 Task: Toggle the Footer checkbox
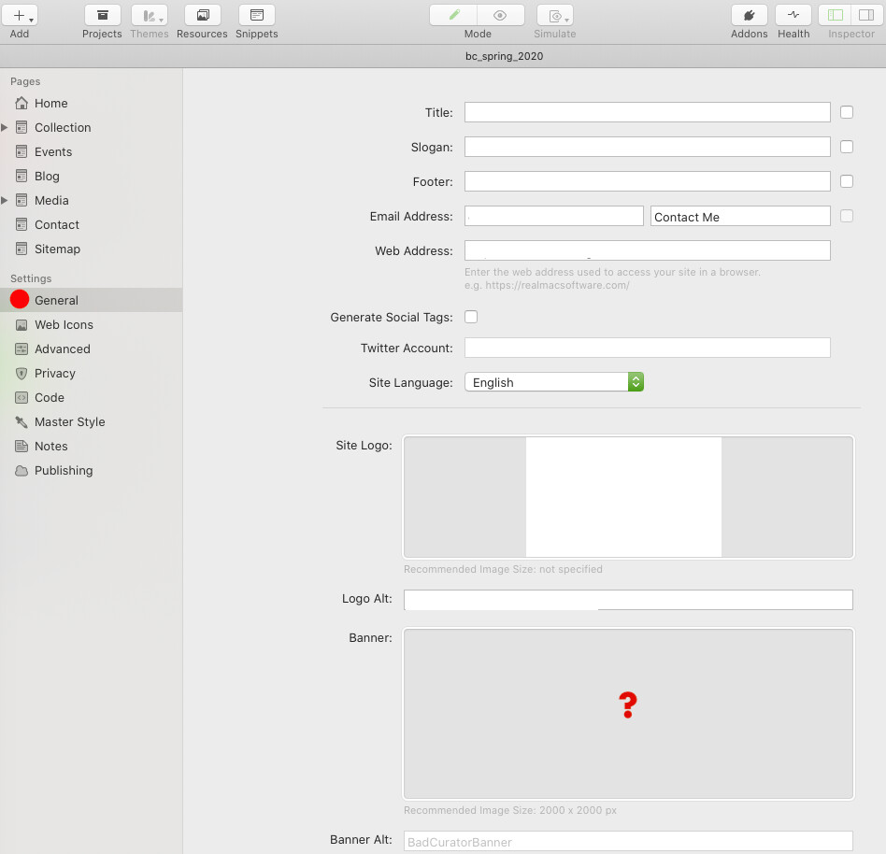point(847,181)
